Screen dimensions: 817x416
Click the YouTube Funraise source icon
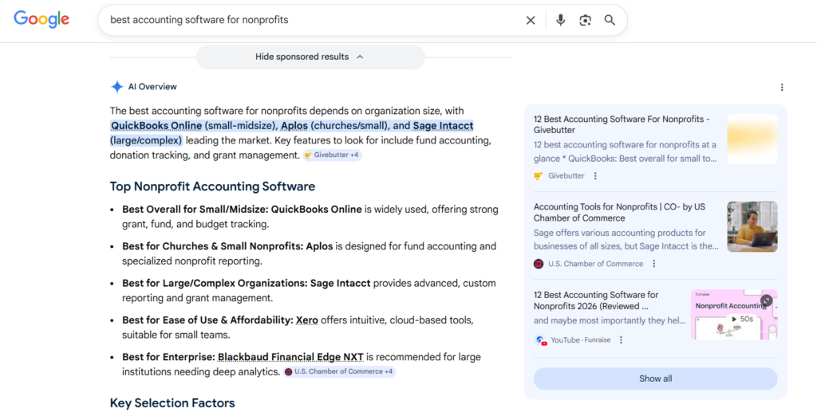click(541, 340)
